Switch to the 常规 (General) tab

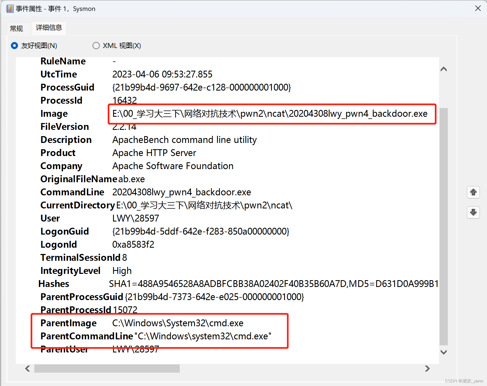click(x=16, y=28)
